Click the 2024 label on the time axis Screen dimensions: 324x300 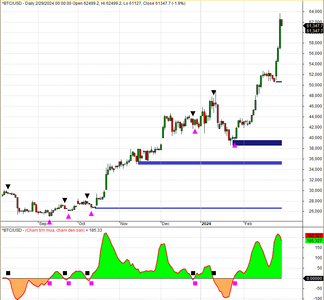(206, 224)
